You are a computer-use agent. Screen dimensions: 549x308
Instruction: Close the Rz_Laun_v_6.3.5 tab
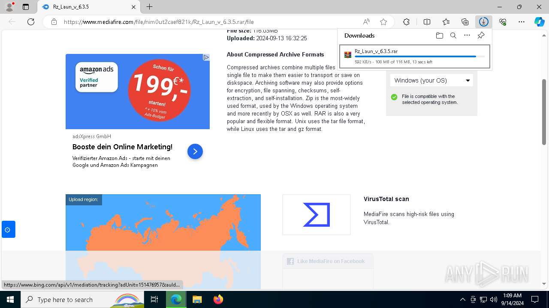click(x=133, y=7)
